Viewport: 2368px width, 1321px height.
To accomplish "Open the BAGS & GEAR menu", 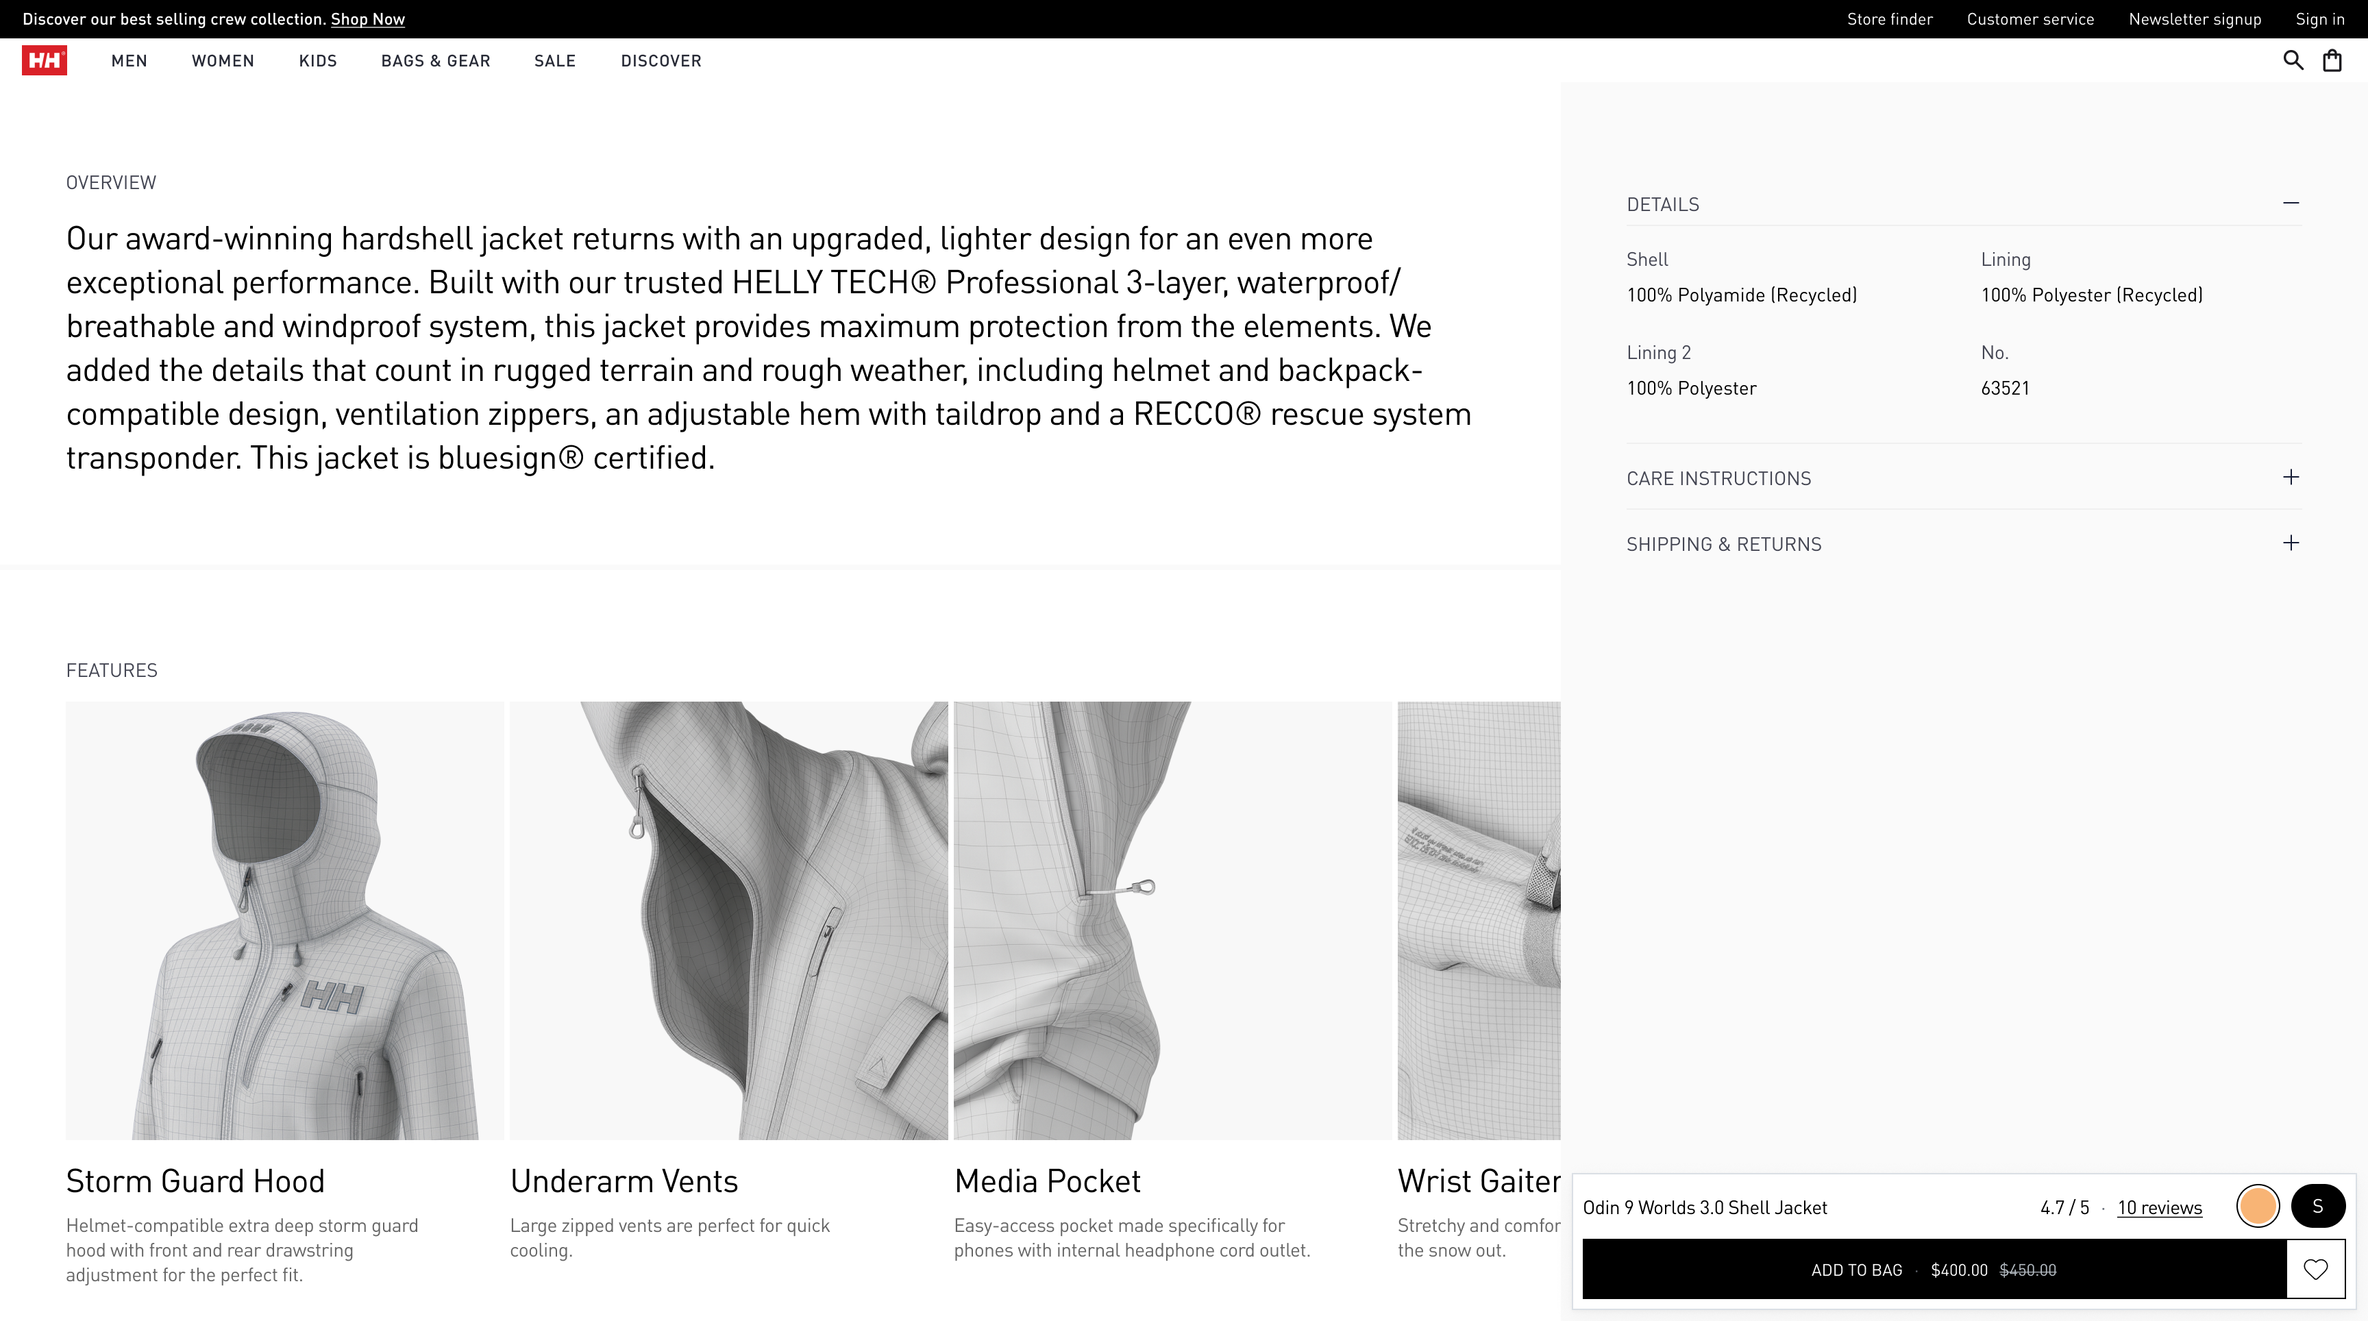I will [436, 61].
